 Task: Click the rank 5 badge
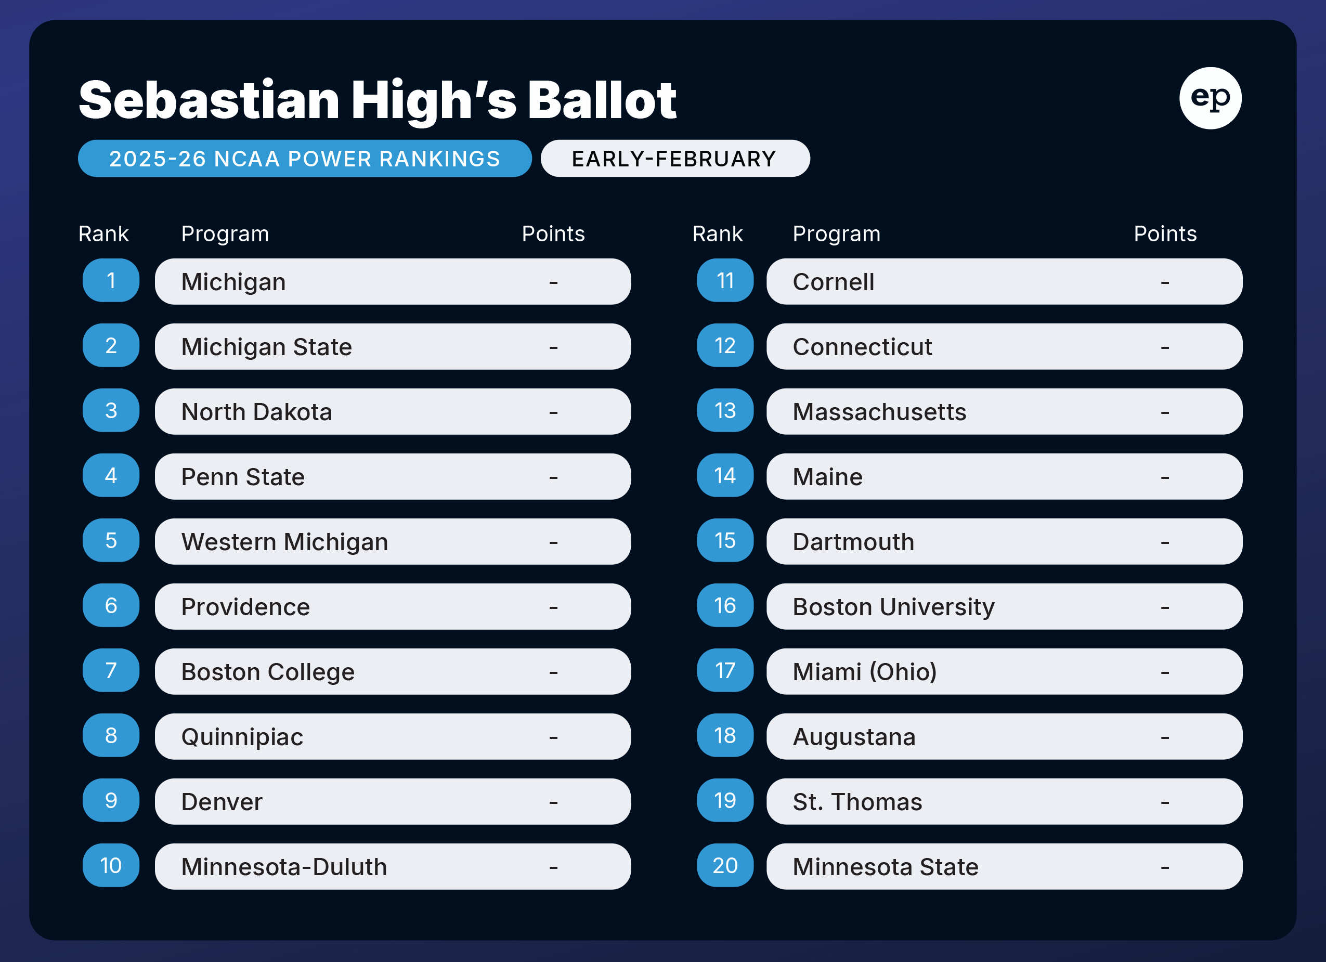pyautogui.click(x=110, y=540)
